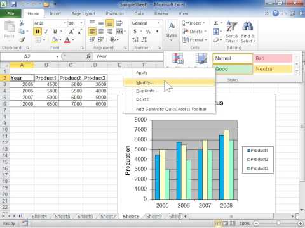Switch to the Page Layout tab

coord(83,14)
